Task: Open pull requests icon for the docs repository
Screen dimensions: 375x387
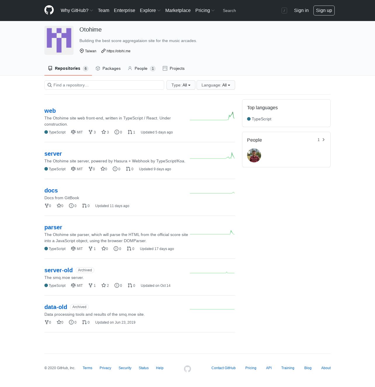Action: point(84,206)
